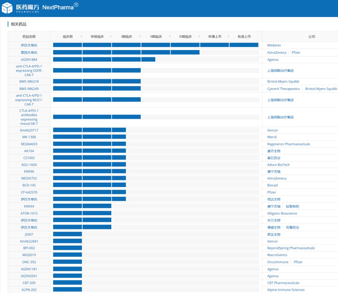Open the ONC-392 drug link
This screenshot has height=294, width=338.
click(29, 262)
